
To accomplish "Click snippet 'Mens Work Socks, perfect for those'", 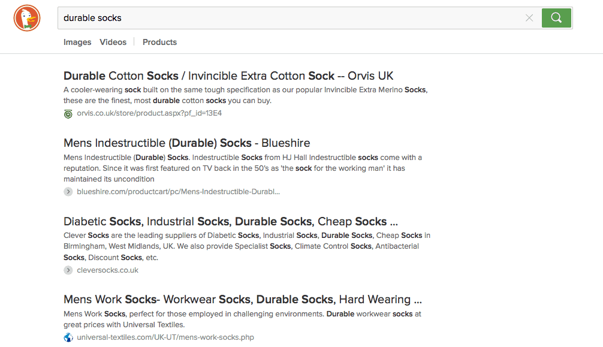I will [242, 319].
